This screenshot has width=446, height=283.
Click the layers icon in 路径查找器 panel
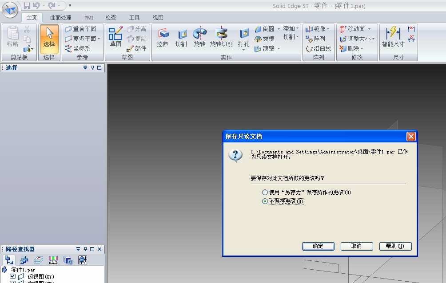(x=38, y=260)
